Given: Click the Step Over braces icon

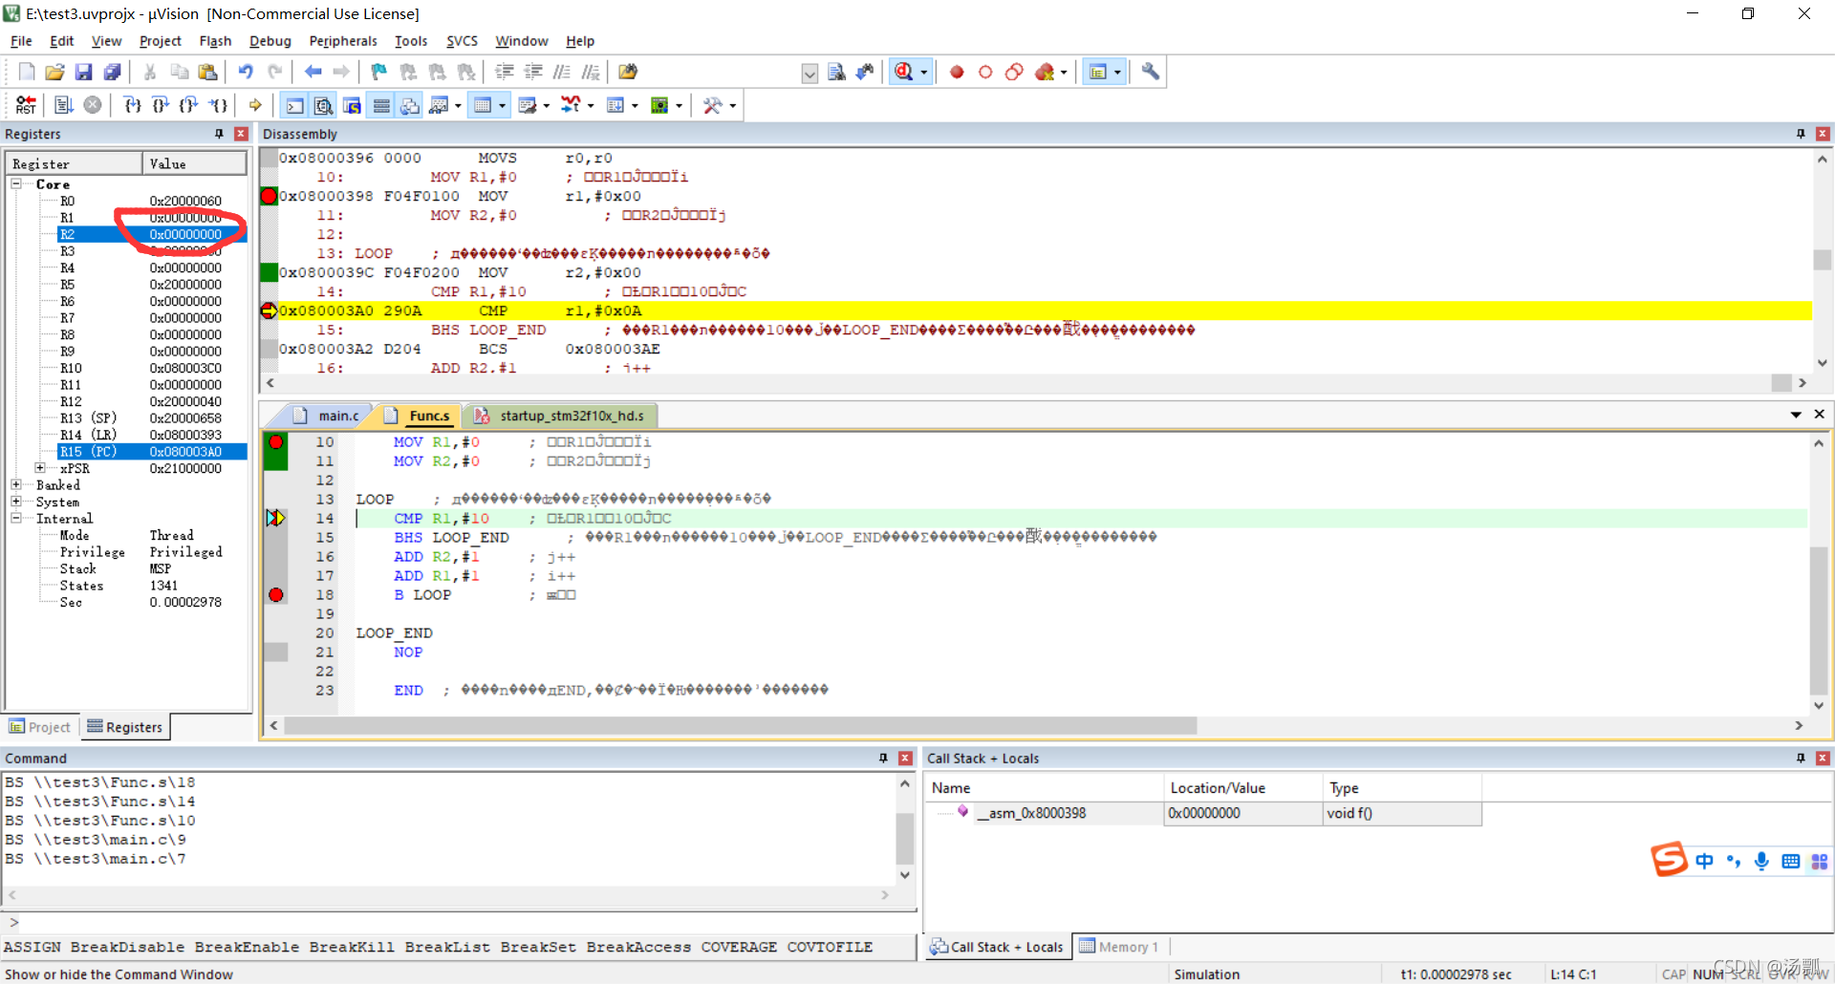Looking at the screenshot, I should [x=161, y=105].
